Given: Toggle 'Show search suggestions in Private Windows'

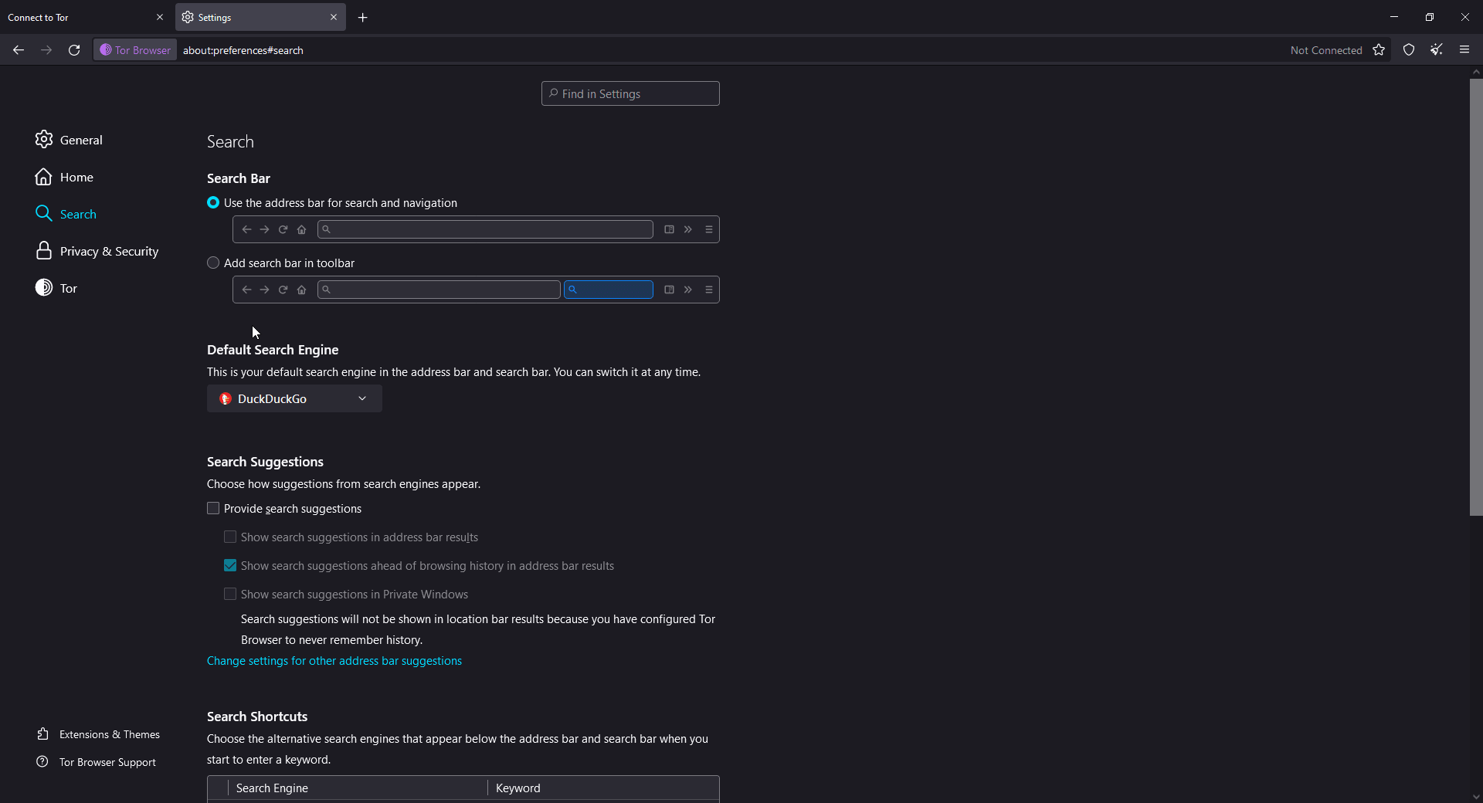Looking at the screenshot, I should pos(230,595).
